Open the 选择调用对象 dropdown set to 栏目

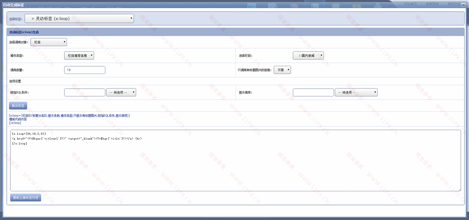pyautogui.click(x=48, y=42)
